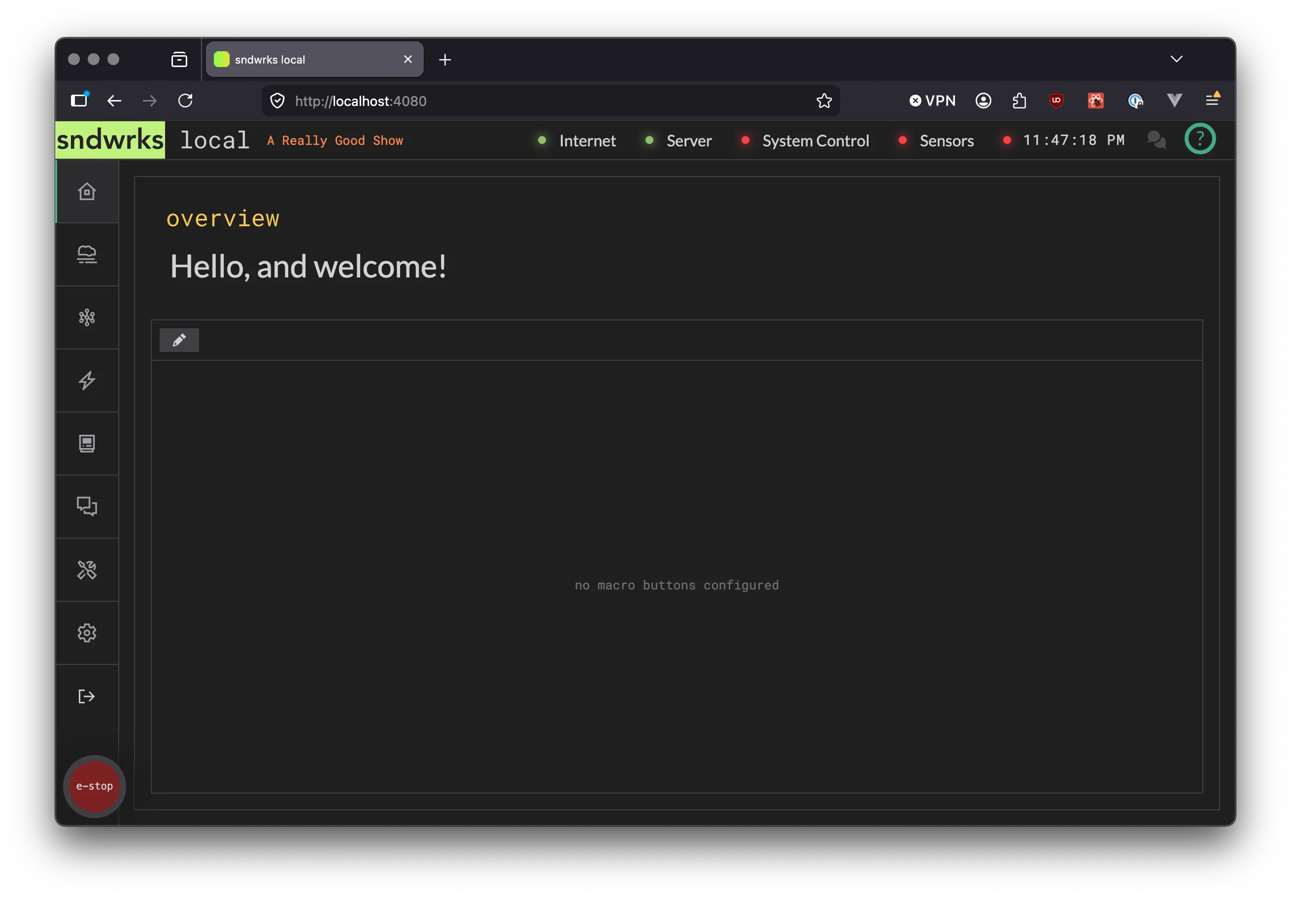Screen dimensions: 1291x899
Task: Open the Vue devtools extension icon
Action: click(x=1174, y=101)
